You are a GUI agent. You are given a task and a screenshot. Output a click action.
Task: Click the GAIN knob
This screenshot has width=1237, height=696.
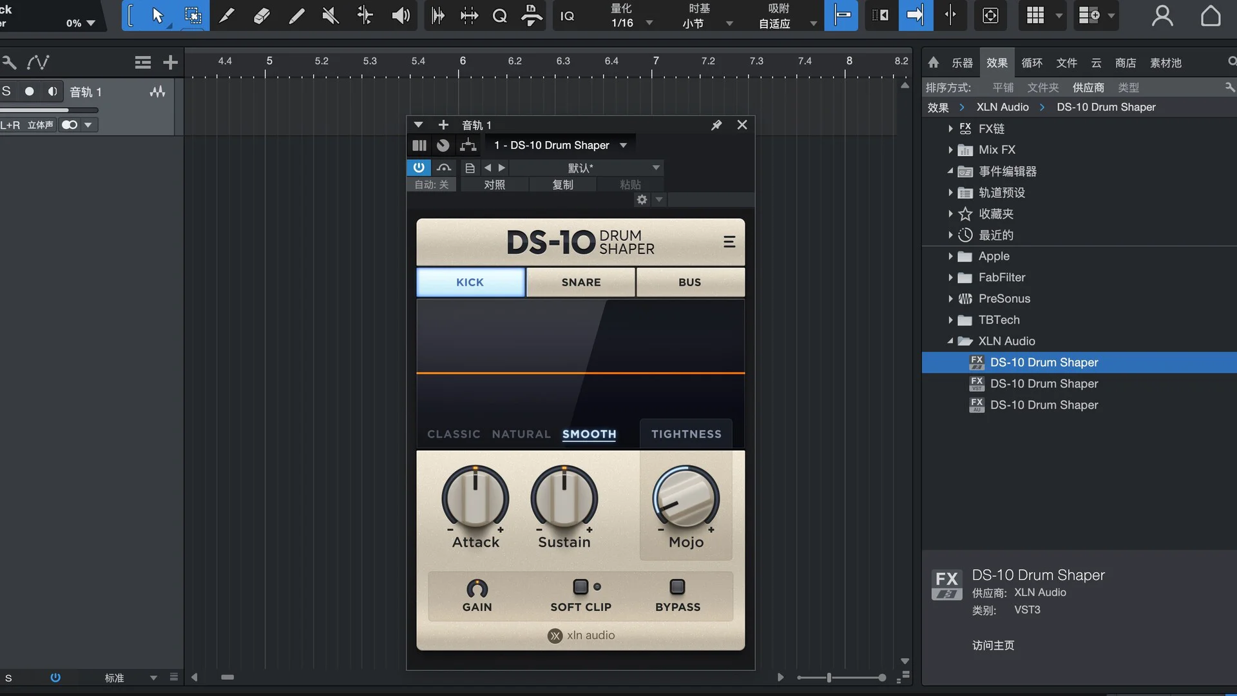pyautogui.click(x=477, y=588)
